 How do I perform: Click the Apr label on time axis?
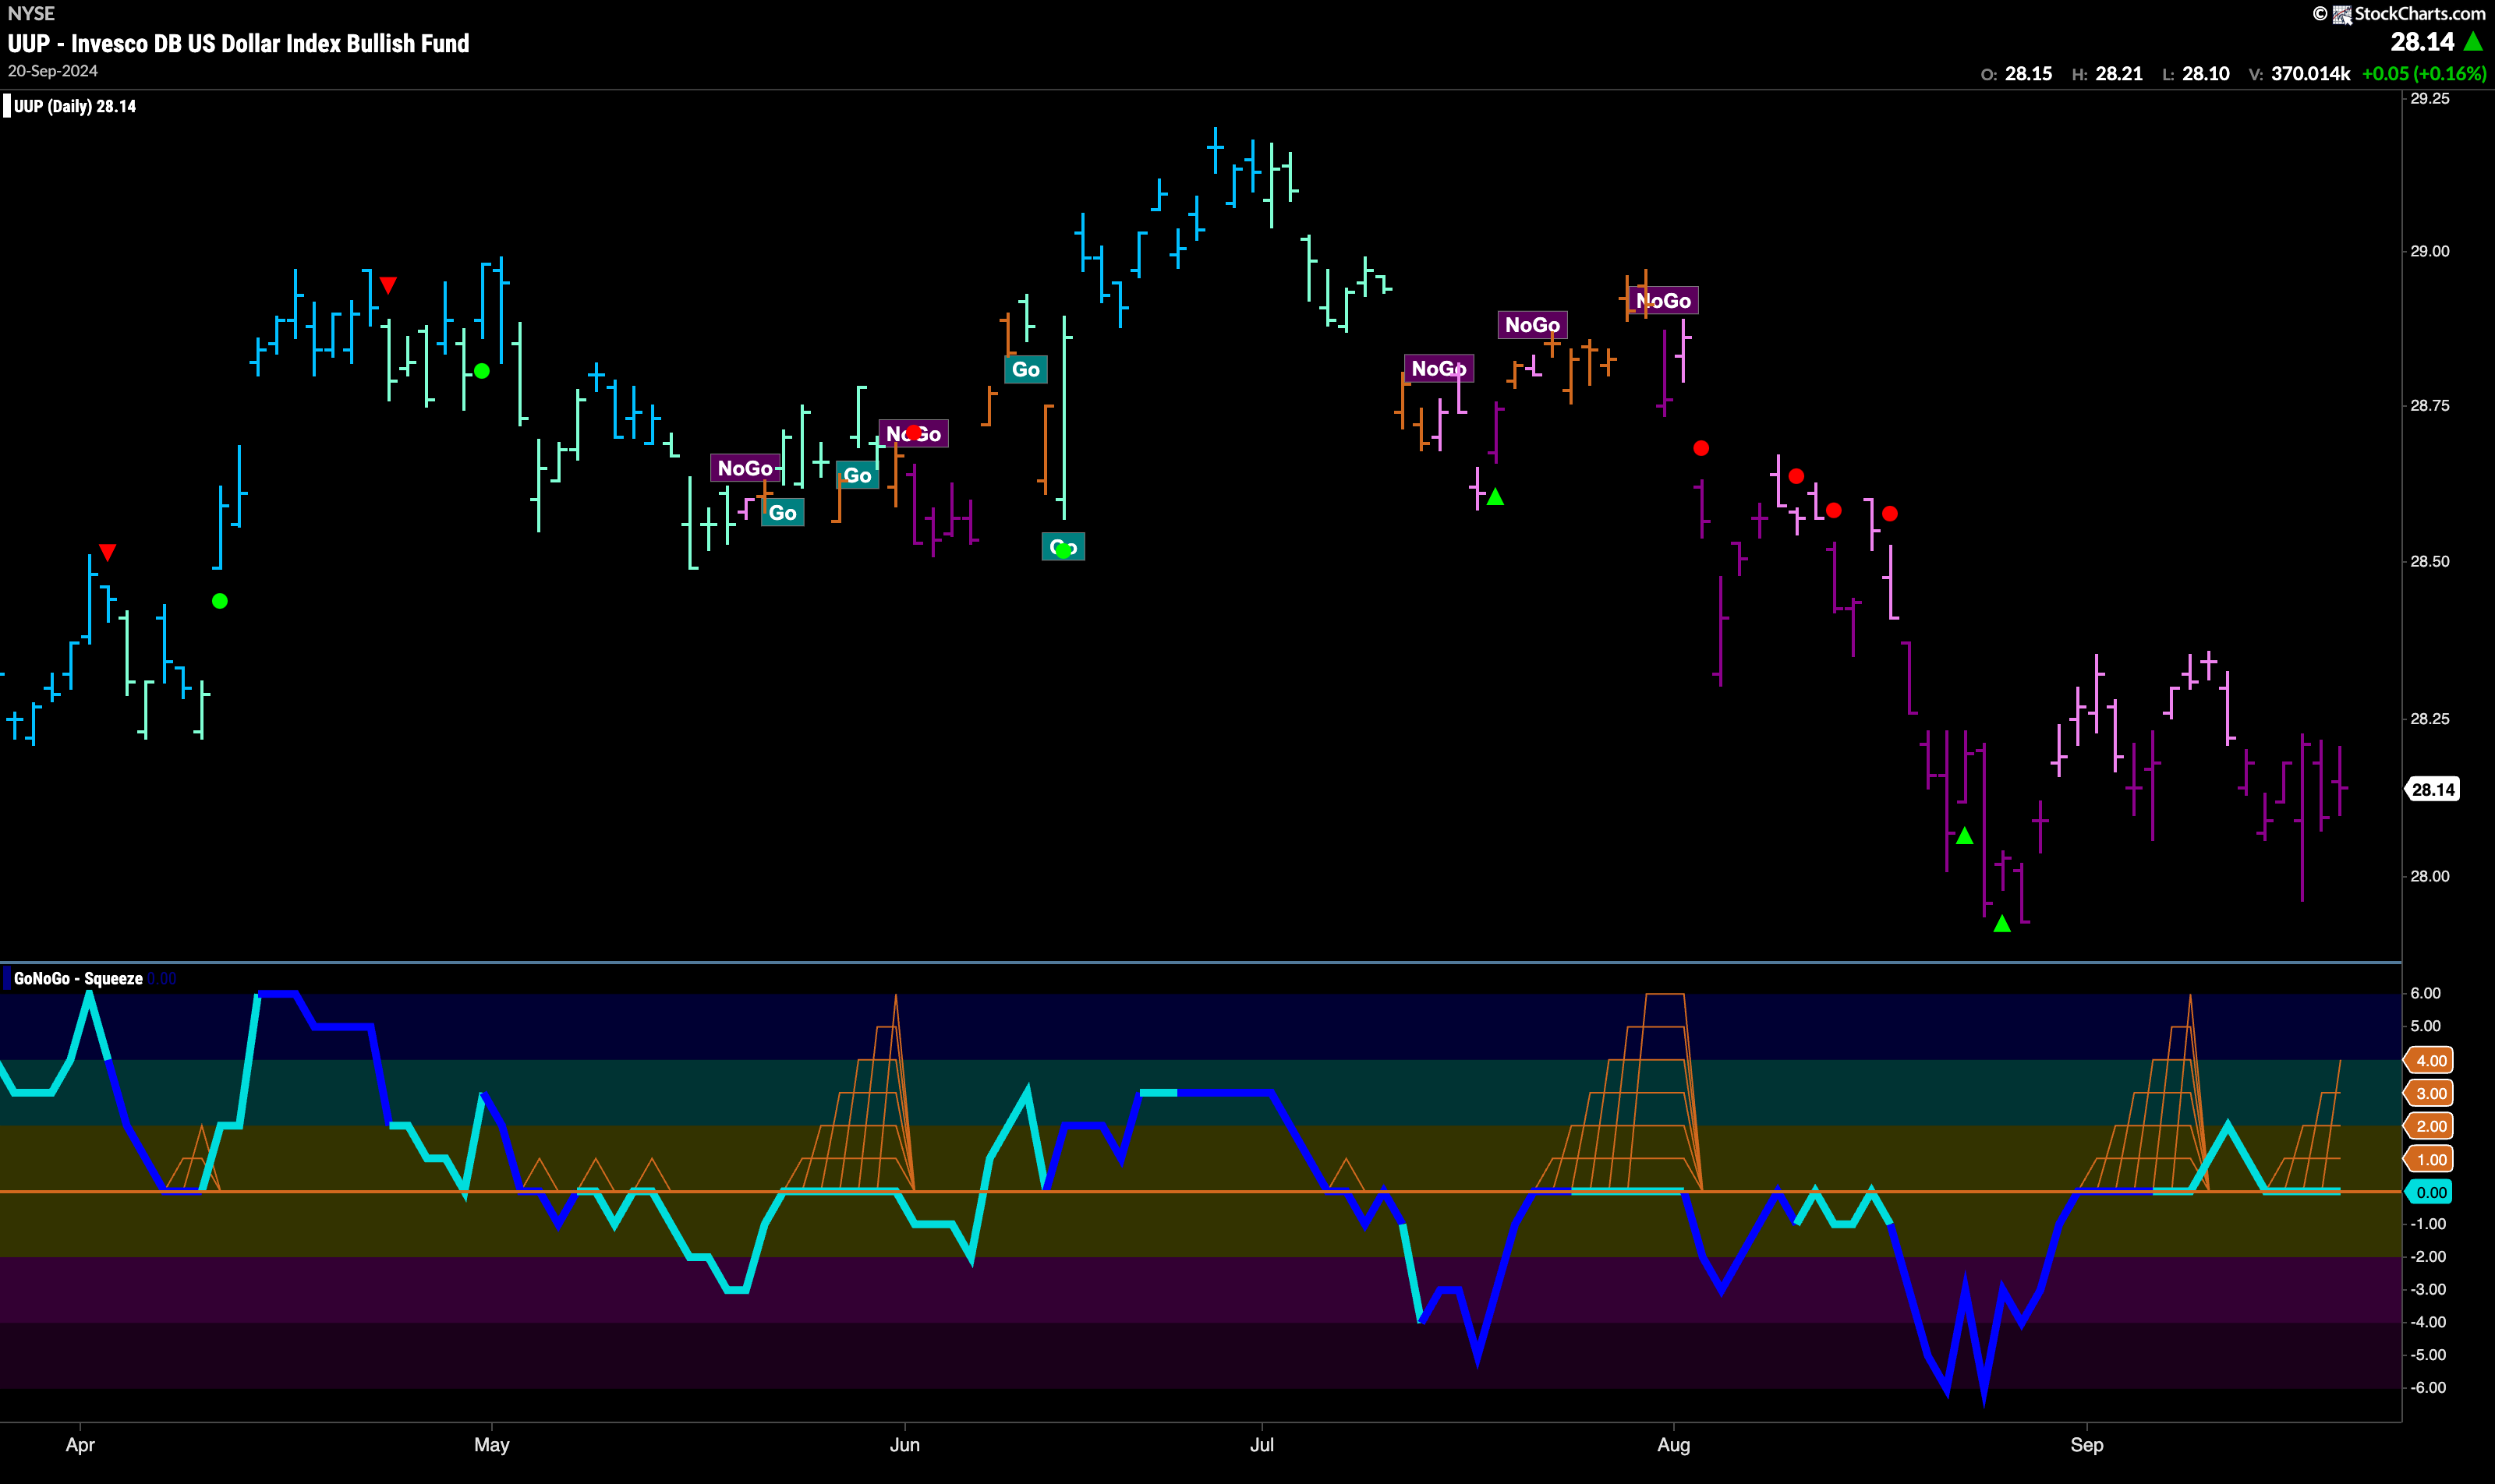(x=80, y=1444)
